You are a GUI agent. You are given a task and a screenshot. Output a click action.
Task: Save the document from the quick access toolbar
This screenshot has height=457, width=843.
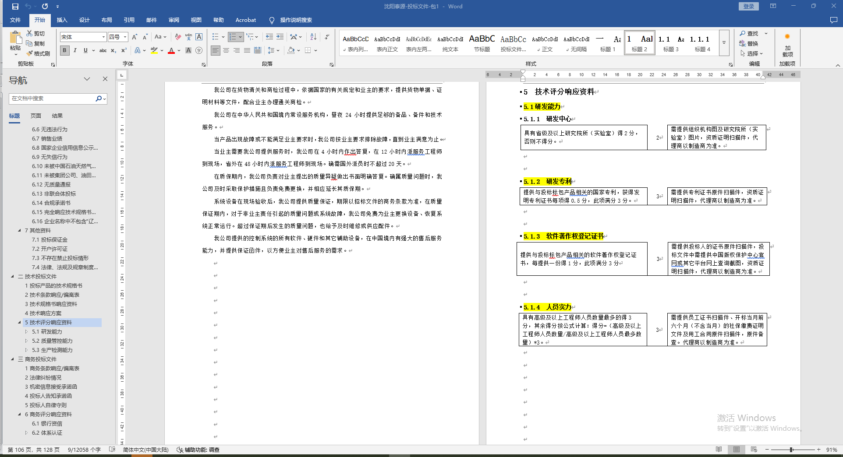(x=15, y=7)
